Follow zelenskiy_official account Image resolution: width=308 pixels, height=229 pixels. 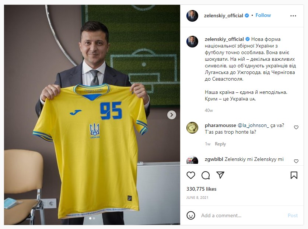tap(263, 15)
